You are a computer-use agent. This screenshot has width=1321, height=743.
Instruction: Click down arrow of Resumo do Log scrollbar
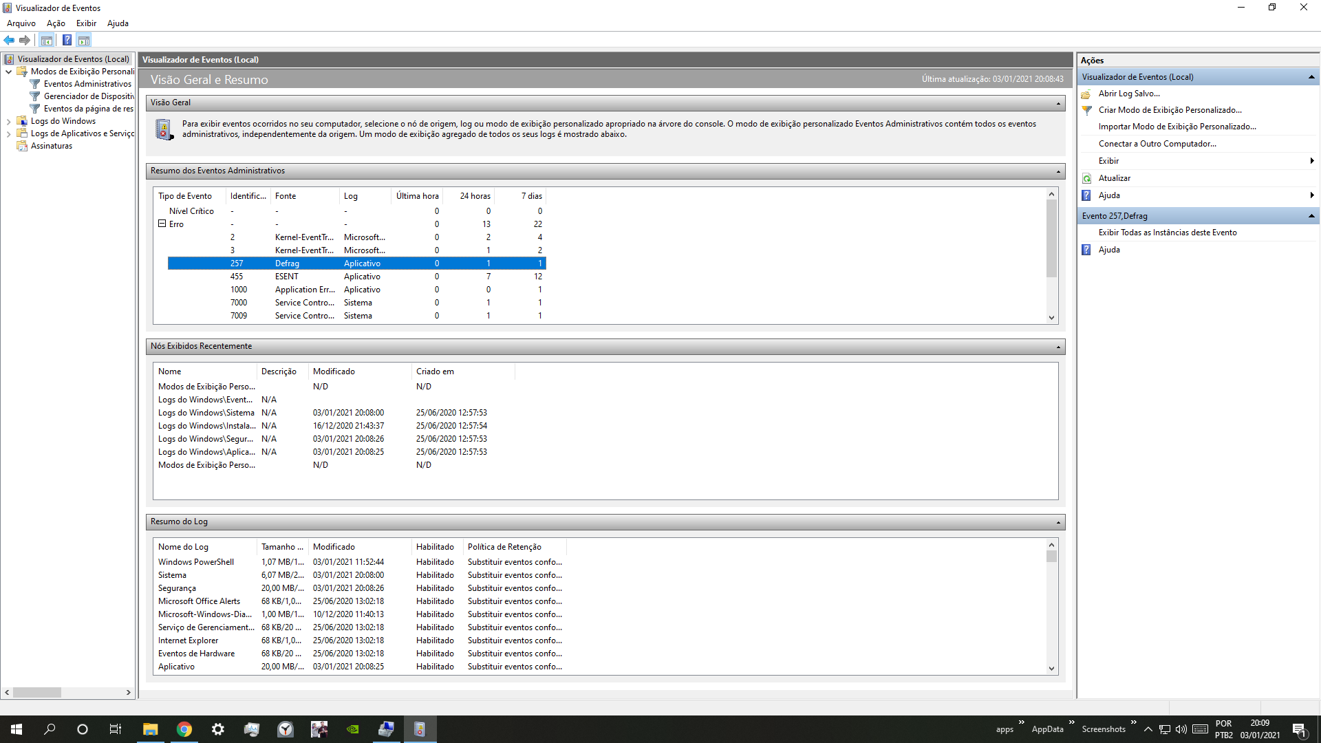tap(1051, 669)
